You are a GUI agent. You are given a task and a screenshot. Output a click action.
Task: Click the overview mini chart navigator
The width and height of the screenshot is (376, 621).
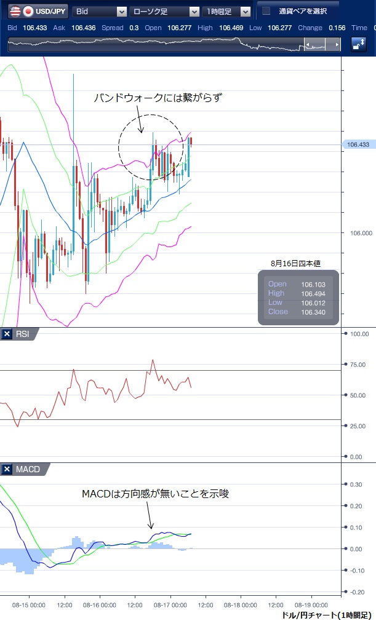point(154,45)
